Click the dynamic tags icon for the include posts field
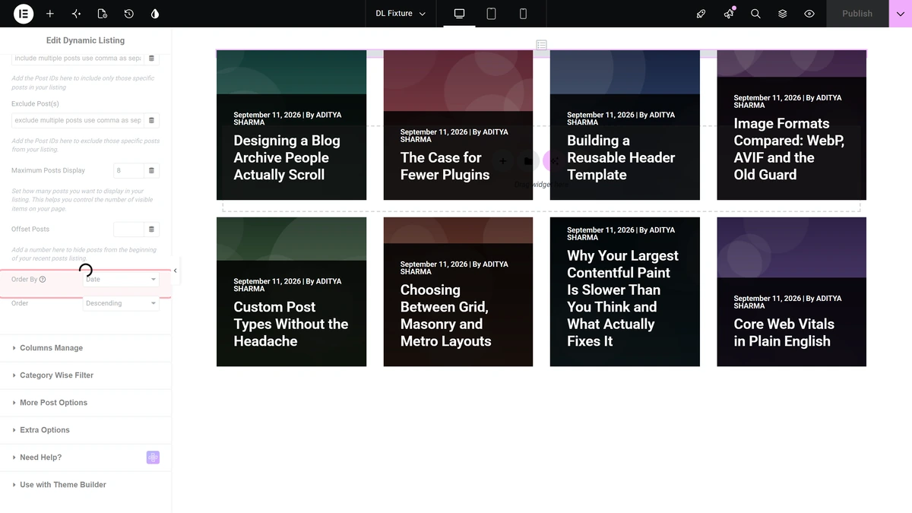This screenshot has height=513, width=912. click(x=151, y=59)
